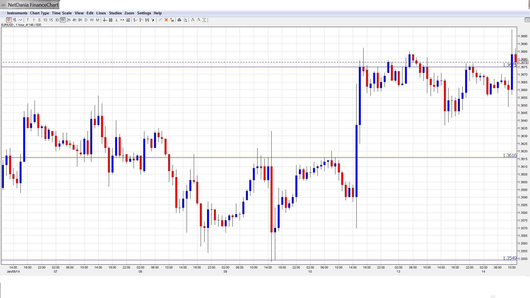Switch to OHLC bar chart icon
Image resolution: width=530 pixels, height=298 pixels.
pyautogui.click(x=15, y=20)
